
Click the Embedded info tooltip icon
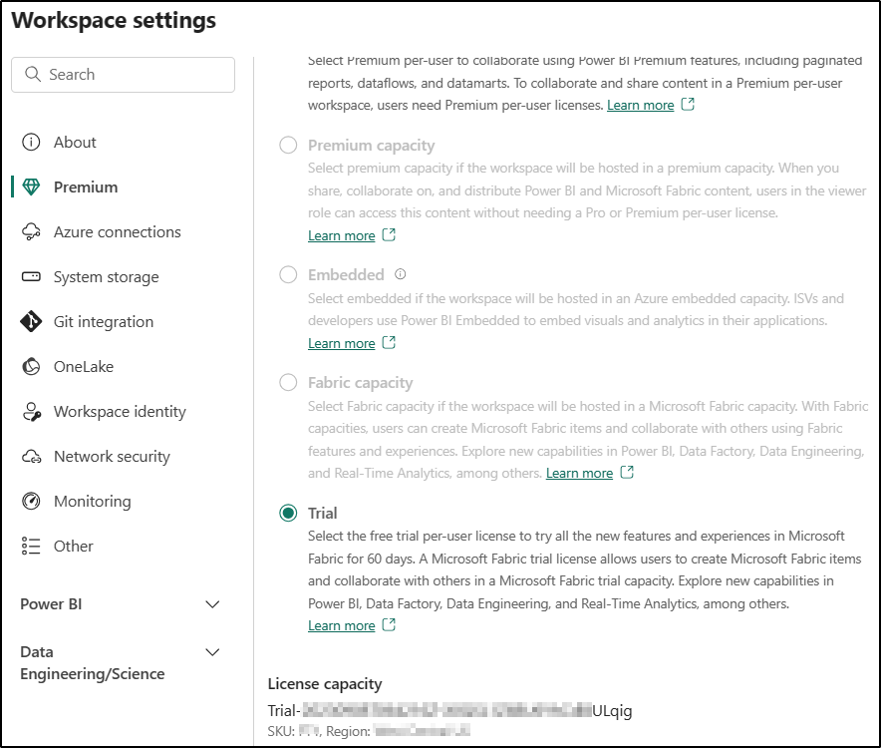tap(400, 274)
